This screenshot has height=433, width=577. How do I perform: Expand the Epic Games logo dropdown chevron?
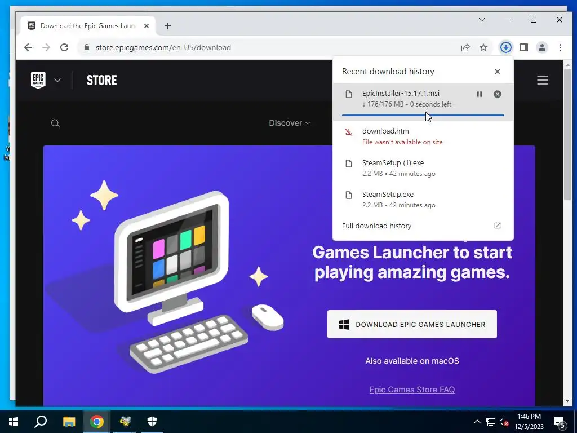click(57, 80)
